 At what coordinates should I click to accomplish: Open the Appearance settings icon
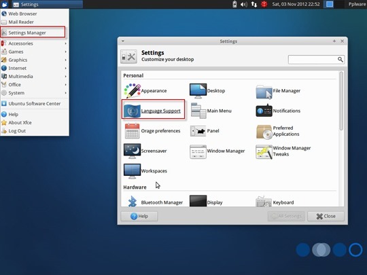click(x=133, y=91)
